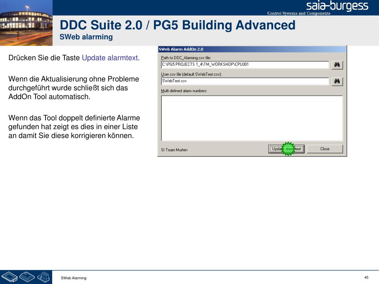This screenshot has height=284, width=379.
Task: Focus the SWebText.csv user file field
Action: coord(245,81)
